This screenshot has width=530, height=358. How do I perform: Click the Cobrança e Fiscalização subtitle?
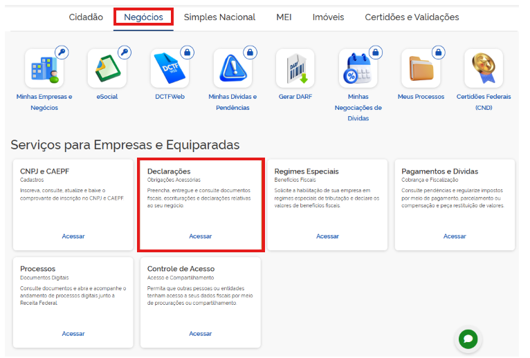coord(430,180)
